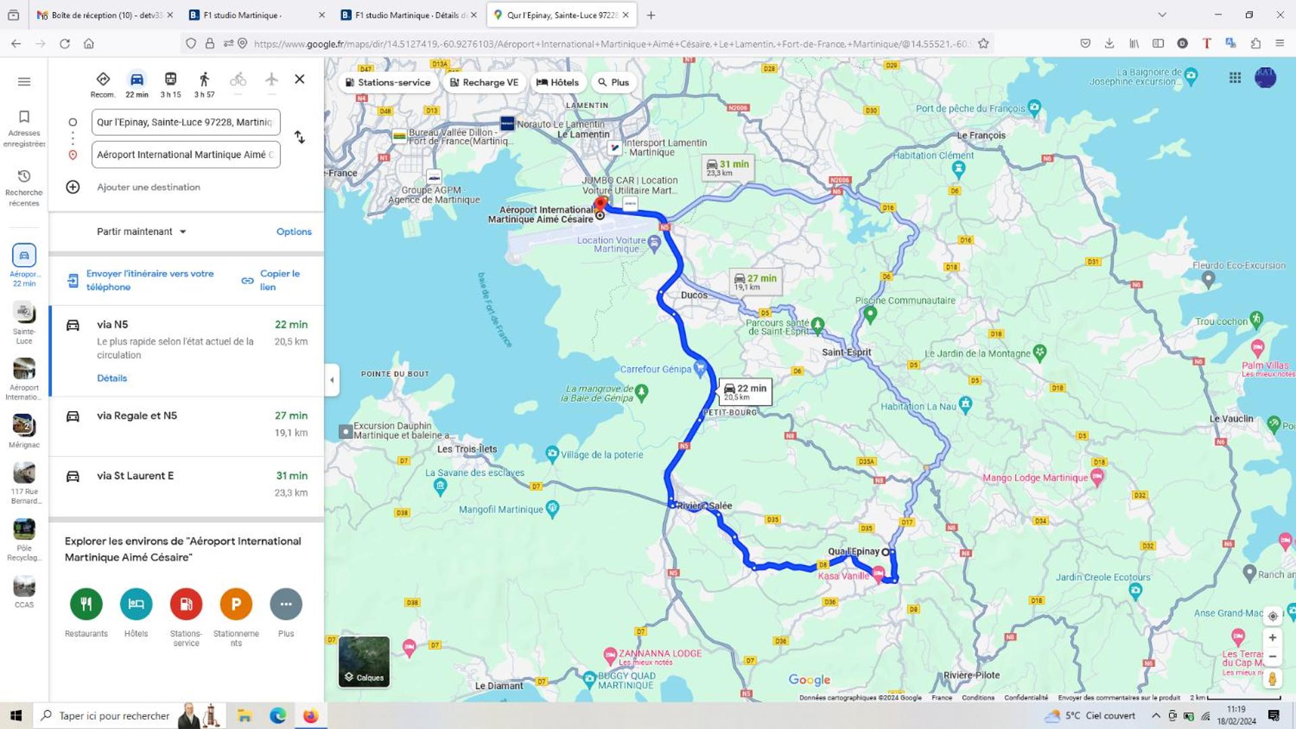Collapse the side panel arrow
This screenshot has height=729, width=1296.
(x=332, y=380)
